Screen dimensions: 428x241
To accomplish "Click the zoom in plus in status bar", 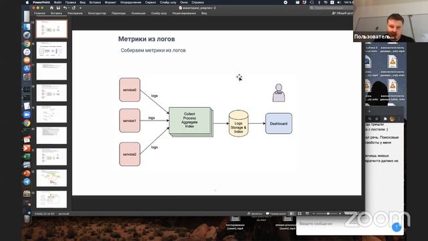I will pos(340,214).
